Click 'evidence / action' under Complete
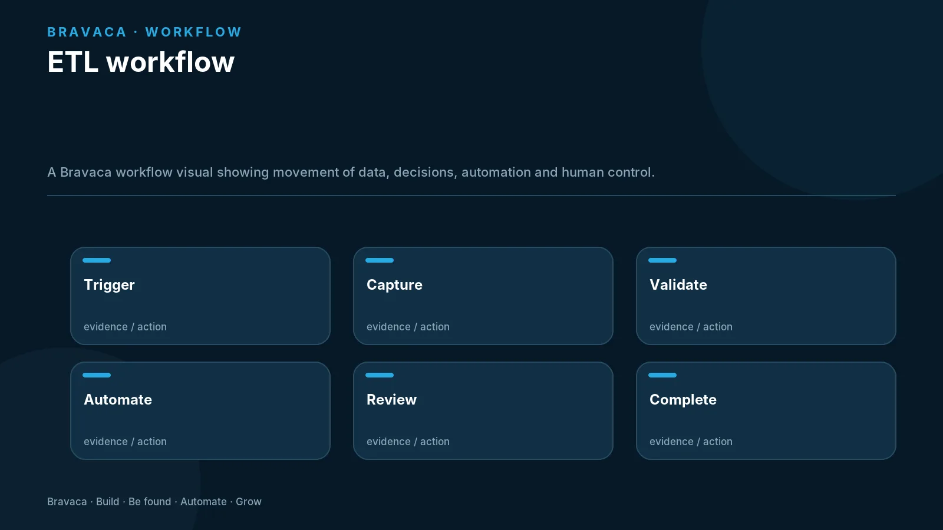The image size is (943, 530). [691, 442]
